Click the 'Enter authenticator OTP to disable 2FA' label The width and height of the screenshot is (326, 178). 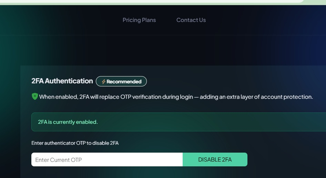click(x=75, y=143)
